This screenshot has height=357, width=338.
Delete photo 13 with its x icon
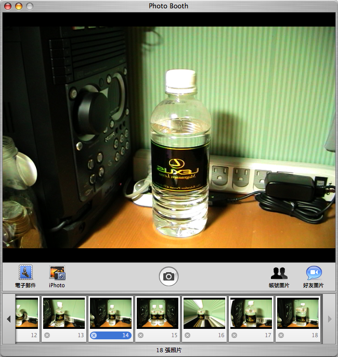click(47, 335)
